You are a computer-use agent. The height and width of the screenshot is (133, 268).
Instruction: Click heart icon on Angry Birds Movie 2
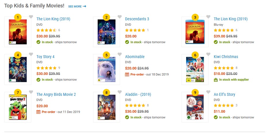(31, 92)
